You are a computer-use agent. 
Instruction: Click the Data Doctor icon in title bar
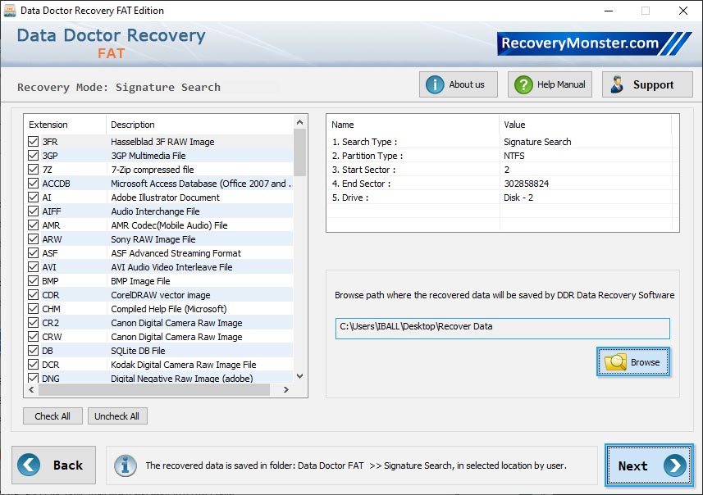pos(11,11)
